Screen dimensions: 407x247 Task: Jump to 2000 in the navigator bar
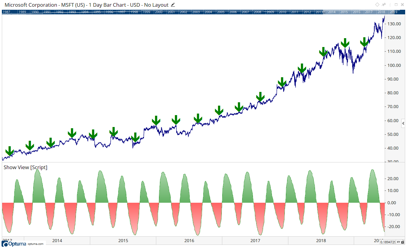pos(159,12)
